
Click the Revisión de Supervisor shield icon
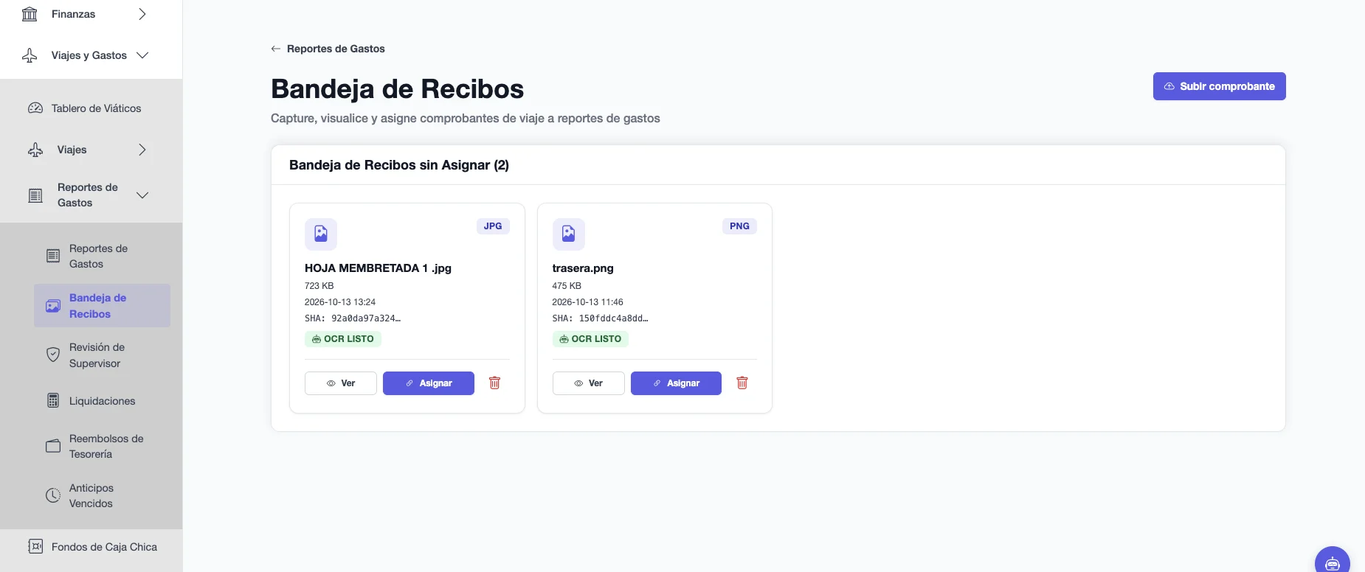[x=53, y=355]
